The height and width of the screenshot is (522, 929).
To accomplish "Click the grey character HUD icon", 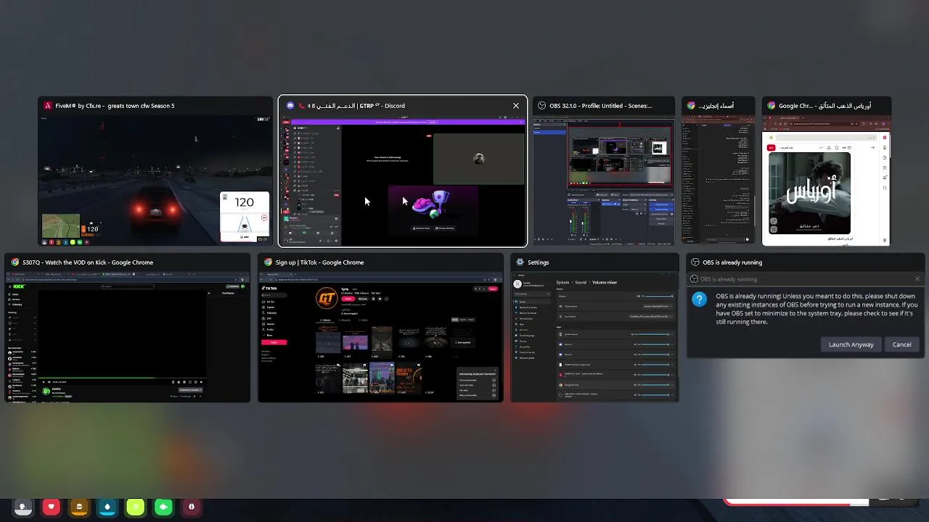I will pyautogui.click(x=23, y=507).
